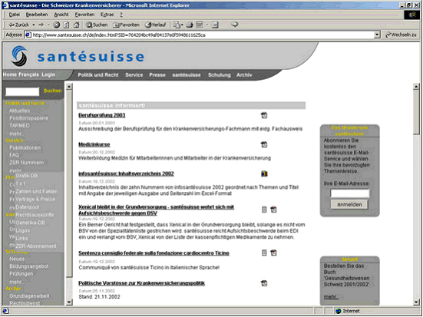Image resolution: width=423 pixels, height=317 pixels.
Task: Open the Bearbeiten menu
Action: [37, 15]
